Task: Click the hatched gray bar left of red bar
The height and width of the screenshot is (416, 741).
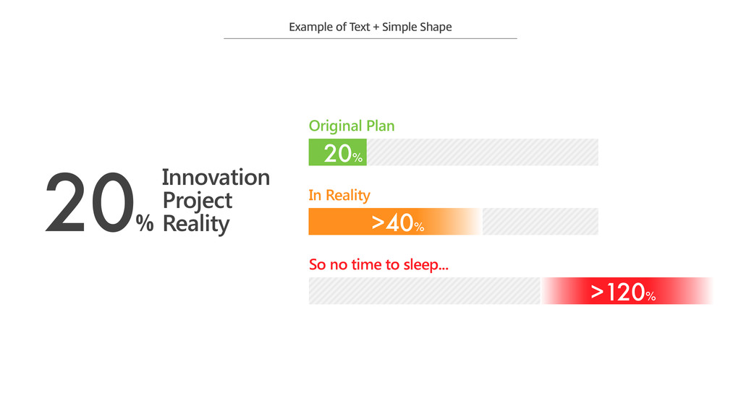Action: coord(424,291)
